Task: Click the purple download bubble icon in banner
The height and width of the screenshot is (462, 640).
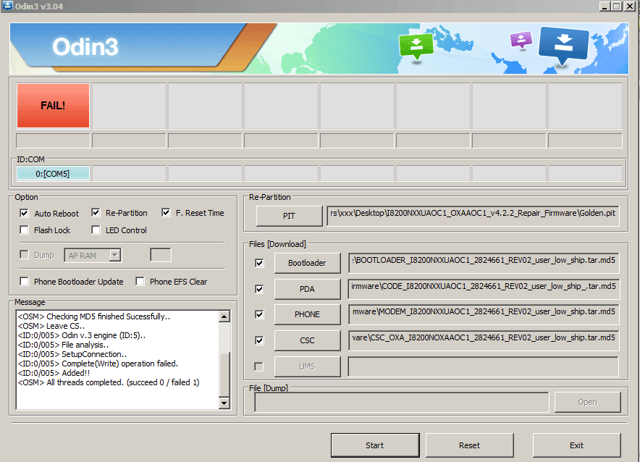Action: tap(521, 40)
